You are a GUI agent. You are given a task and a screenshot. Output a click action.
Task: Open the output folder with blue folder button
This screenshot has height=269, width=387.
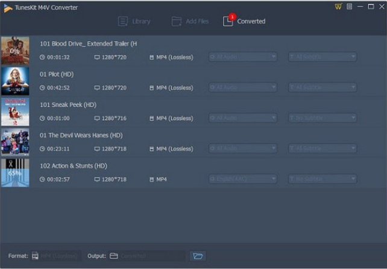point(198,256)
